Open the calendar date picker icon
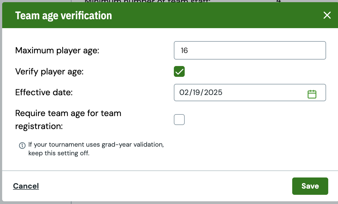 tap(312, 94)
